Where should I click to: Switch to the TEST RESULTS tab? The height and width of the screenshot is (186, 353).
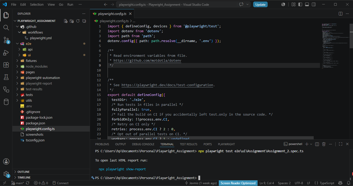(189, 144)
